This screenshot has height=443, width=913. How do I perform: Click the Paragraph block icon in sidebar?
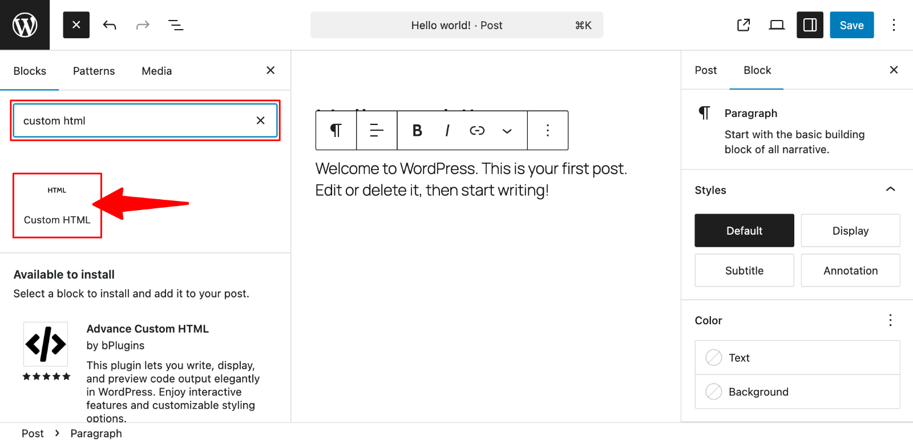tap(705, 113)
